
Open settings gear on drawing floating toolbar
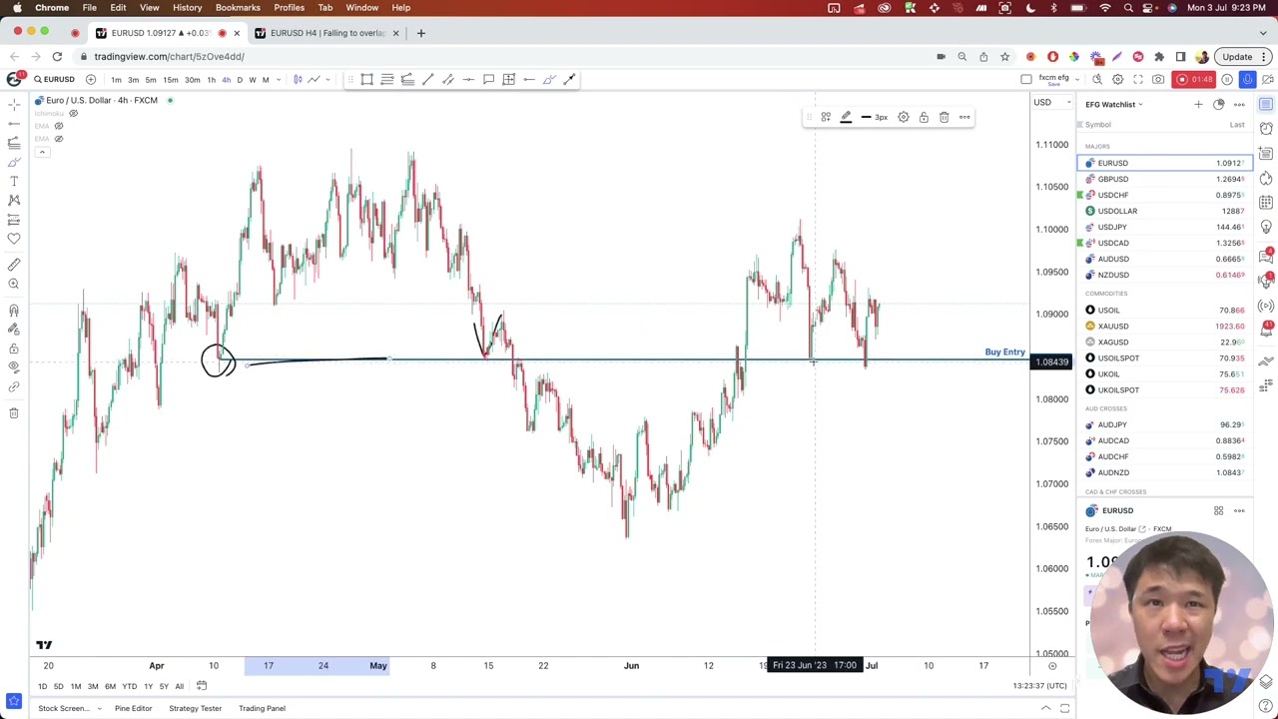(904, 117)
